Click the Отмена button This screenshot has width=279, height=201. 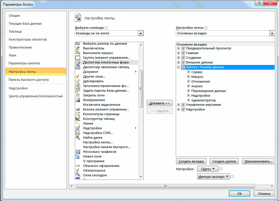(264, 194)
